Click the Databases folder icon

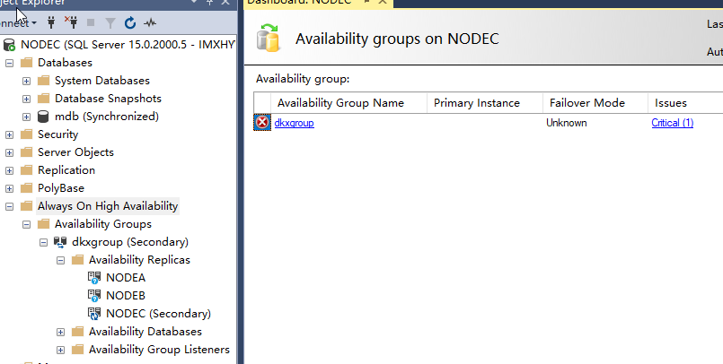pyautogui.click(x=27, y=62)
